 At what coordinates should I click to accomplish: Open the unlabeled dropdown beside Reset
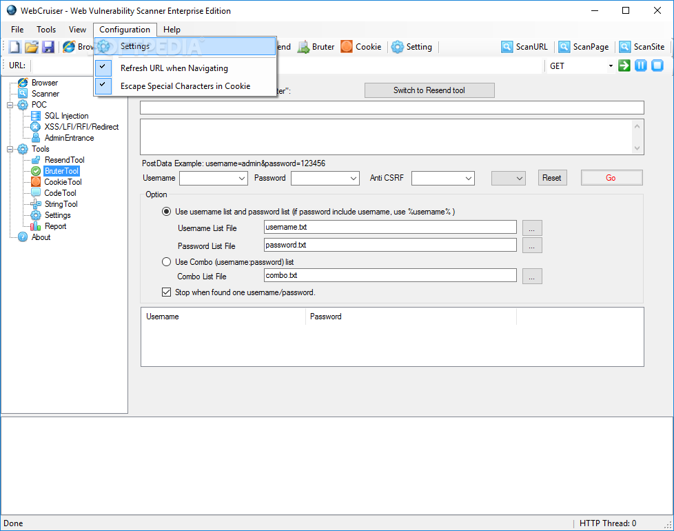point(509,178)
